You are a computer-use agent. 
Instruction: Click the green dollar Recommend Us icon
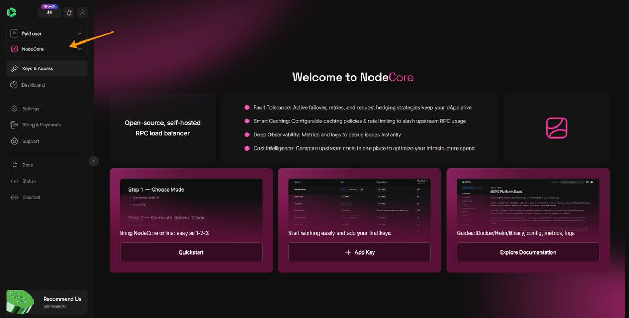click(21, 303)
